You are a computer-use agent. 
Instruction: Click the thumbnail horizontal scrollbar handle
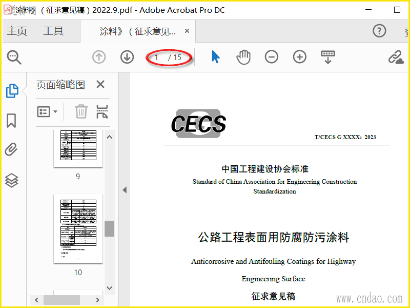pyautogui.click(x=61, y=300)
